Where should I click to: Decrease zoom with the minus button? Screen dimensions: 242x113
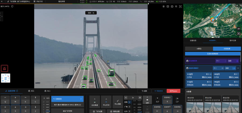pyautogui.click(x=126, y=98)
